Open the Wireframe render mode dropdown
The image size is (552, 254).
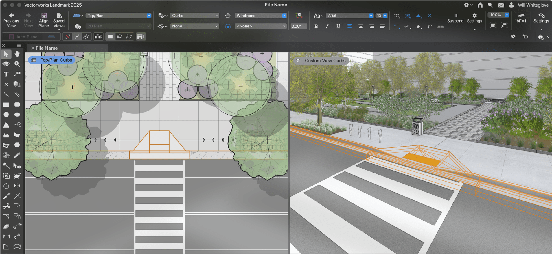(x=261, y=16)
